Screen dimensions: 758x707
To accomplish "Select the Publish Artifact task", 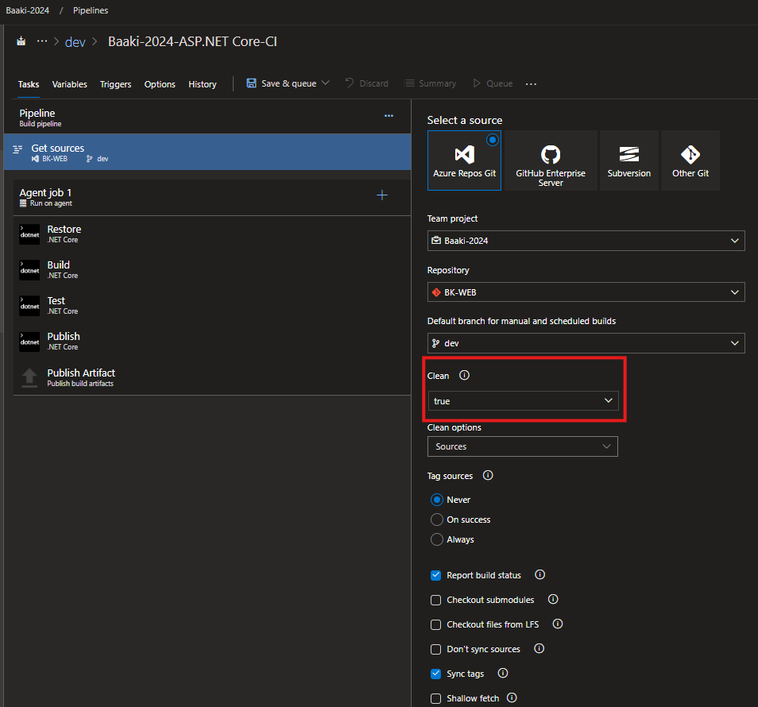I will (x=211, y=377).
